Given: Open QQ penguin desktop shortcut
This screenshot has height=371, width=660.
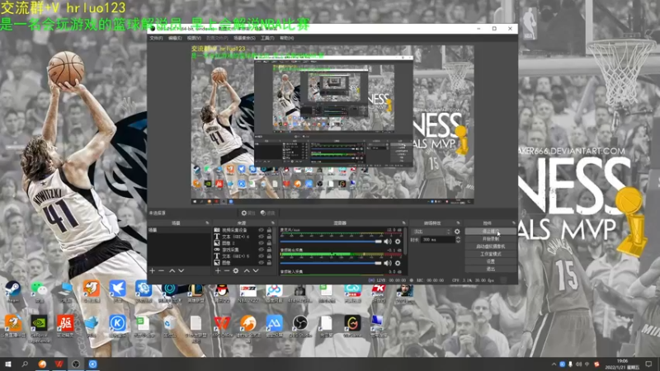Looking at the screenshot, I should (x=222, y=291).
